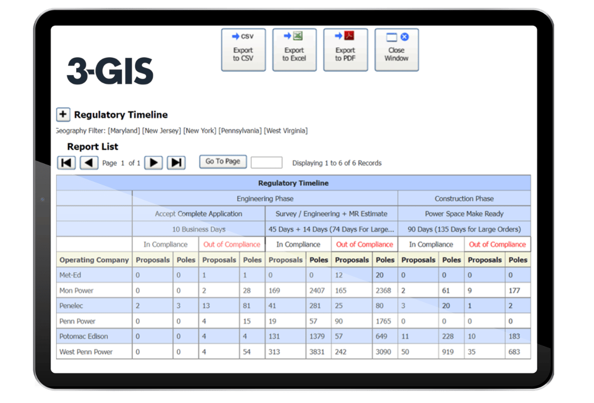Click the Geography Filter text line

(182, 131)
